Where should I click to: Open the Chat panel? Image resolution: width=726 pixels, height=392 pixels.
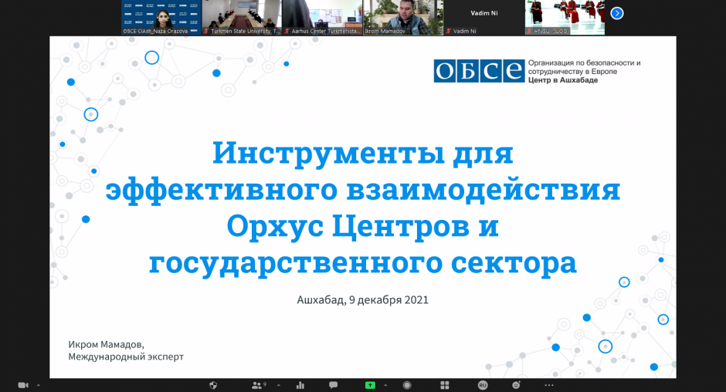coord(334,385)
